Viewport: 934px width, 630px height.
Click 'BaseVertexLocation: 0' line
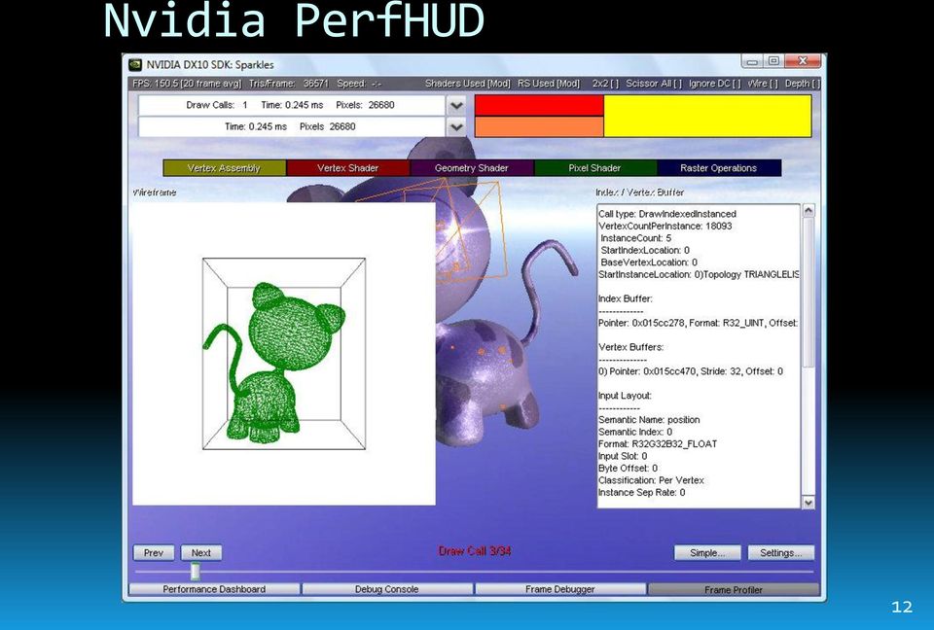pyautogui.click(x=649, y=262)
